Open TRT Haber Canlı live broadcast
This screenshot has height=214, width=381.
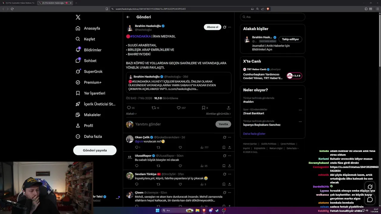272,74
